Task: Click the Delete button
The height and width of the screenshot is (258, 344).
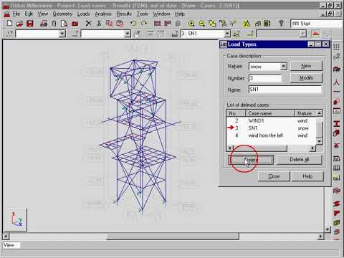Action: click(251, 160)
